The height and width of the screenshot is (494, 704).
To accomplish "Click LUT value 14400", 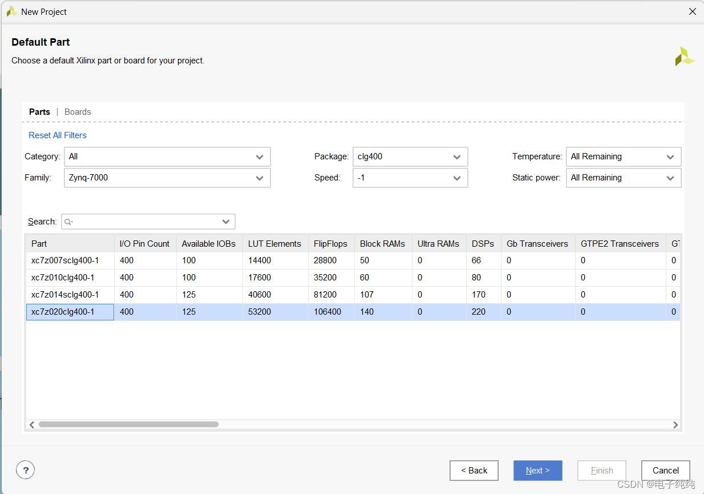I will pos(260,260).
